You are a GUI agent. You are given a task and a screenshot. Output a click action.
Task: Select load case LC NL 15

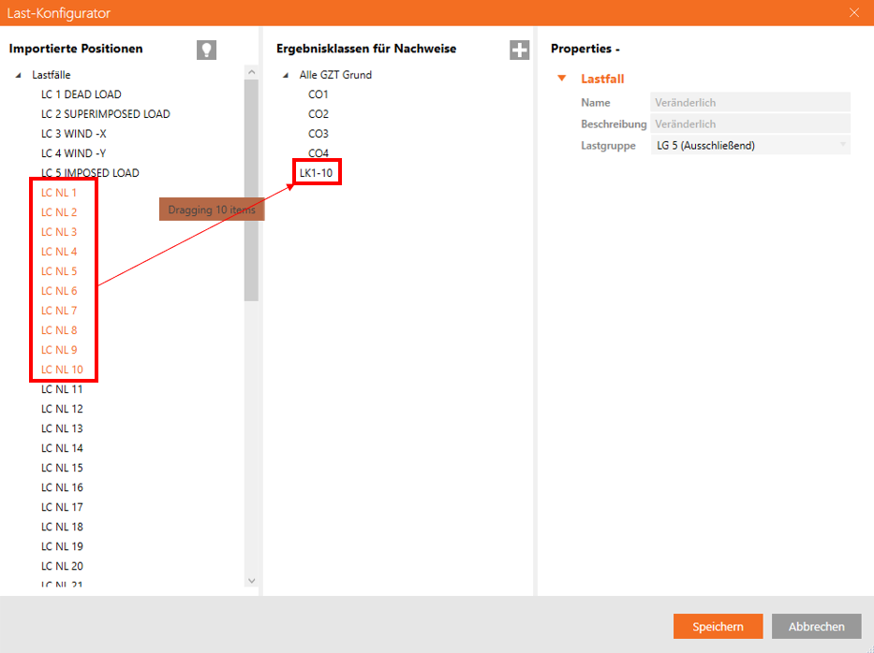[x=62, y=468]
